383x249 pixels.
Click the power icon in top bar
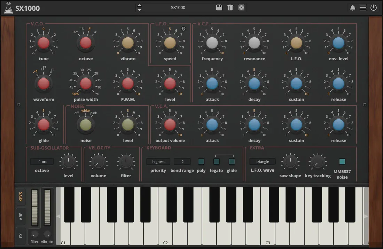tap(374, 8)
